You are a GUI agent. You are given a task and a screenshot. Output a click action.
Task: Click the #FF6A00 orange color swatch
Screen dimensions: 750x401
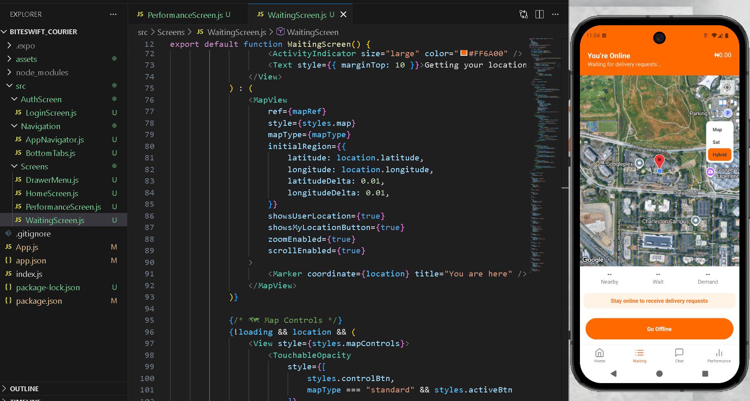(464, 53)
